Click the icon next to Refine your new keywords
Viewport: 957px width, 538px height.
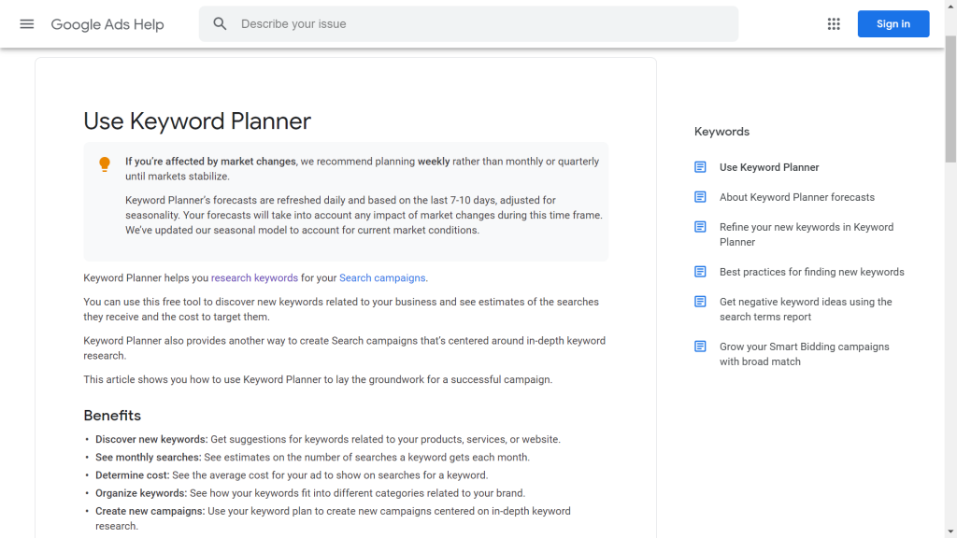(x=700, y=227)
